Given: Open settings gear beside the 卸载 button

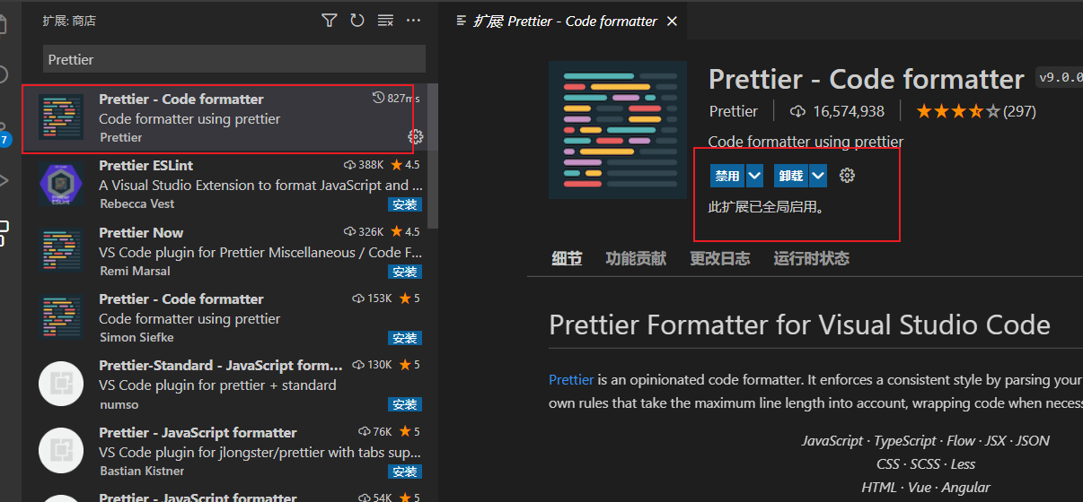Looking at the screenshot, I should 847,175.
